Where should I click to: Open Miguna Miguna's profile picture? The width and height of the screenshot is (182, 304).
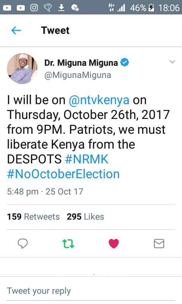pos(22,69)
